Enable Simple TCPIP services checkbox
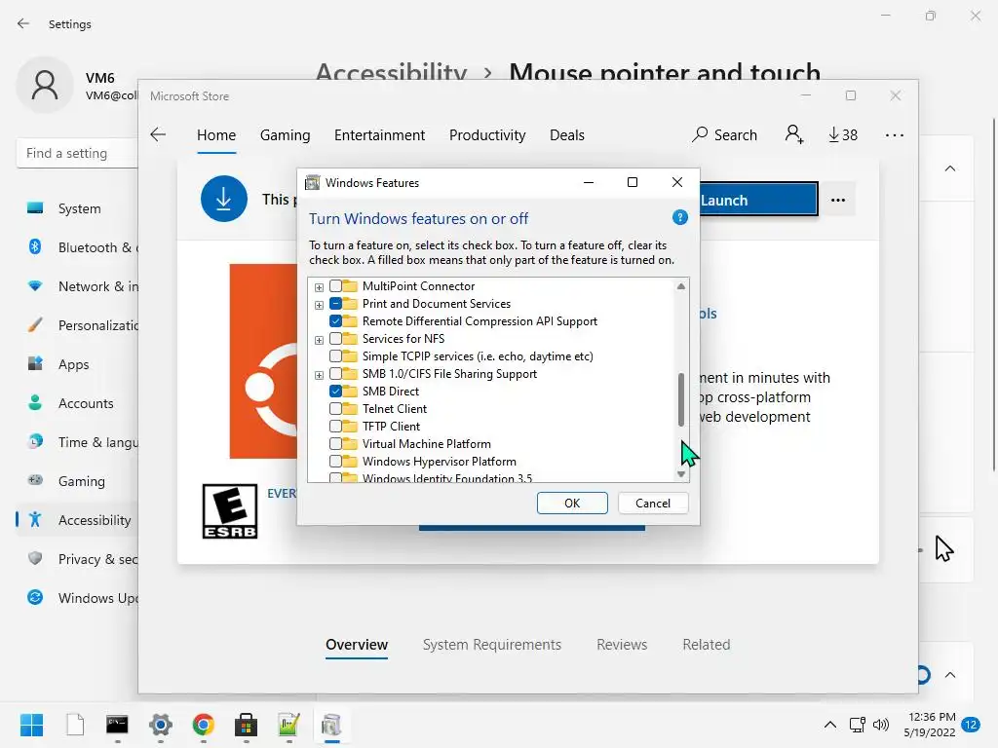This screenshot has width=998, height=748. coord(335,356)
